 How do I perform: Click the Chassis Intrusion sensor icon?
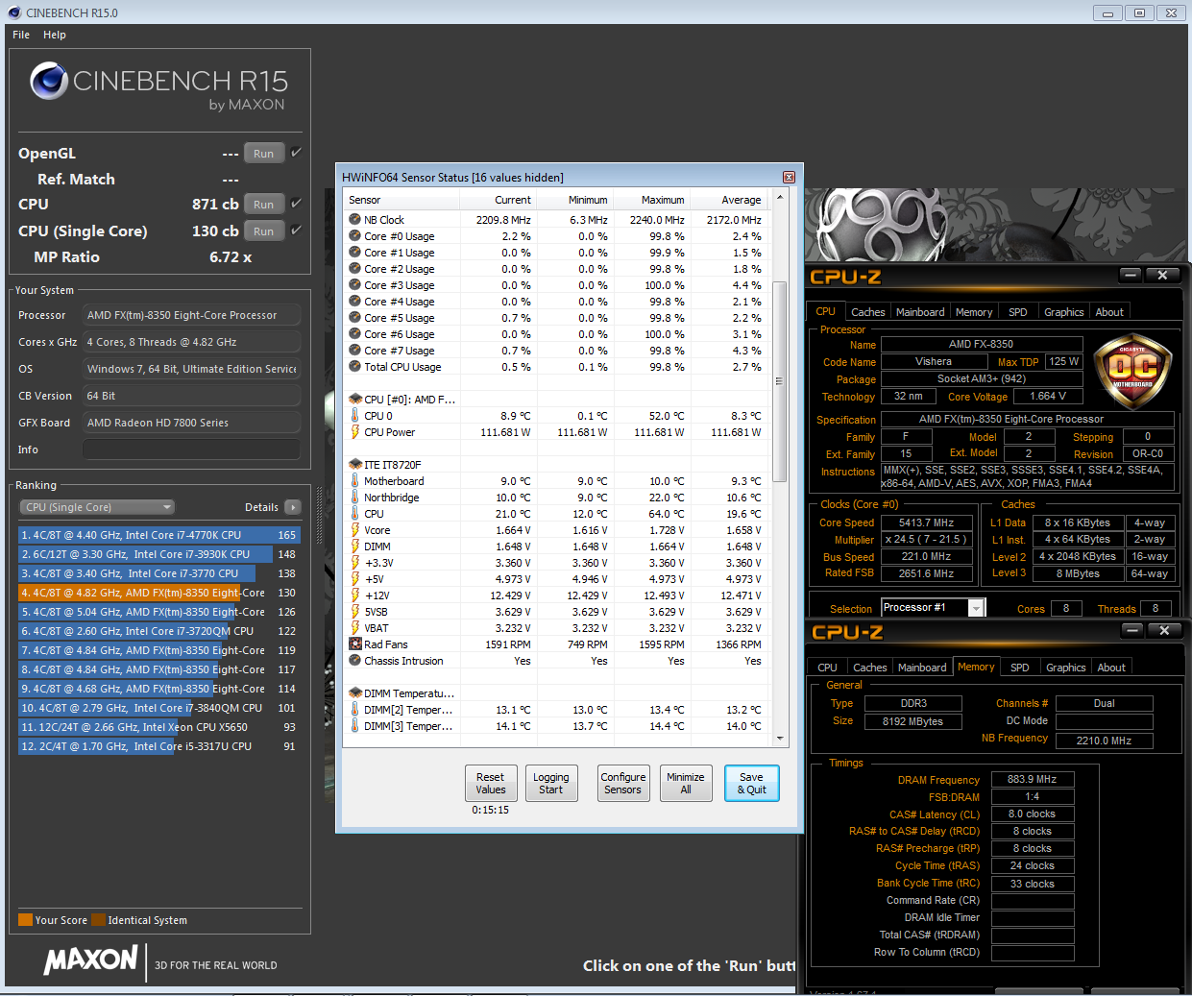(x=354, y=661)
